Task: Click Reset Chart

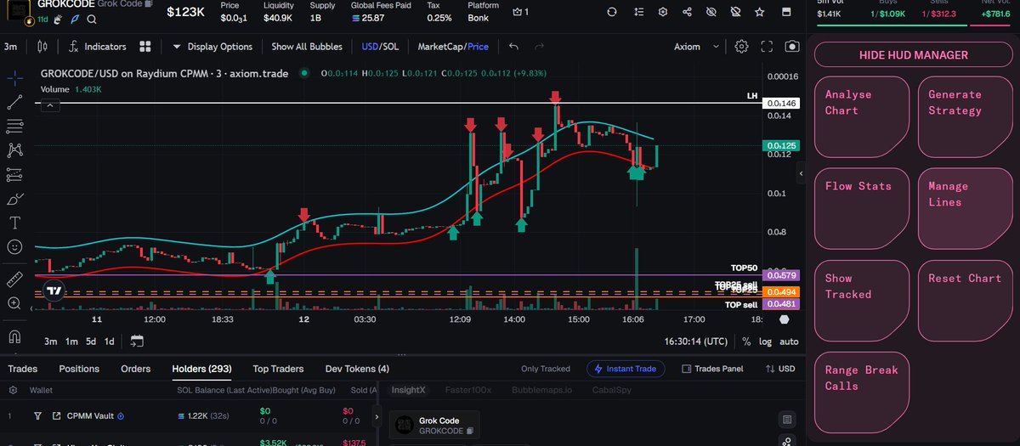Action: click(x=965, y=301)
